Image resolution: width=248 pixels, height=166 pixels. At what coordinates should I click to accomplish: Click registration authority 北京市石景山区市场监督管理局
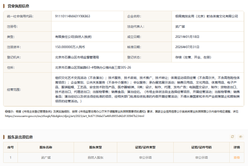tap(77, 57)
